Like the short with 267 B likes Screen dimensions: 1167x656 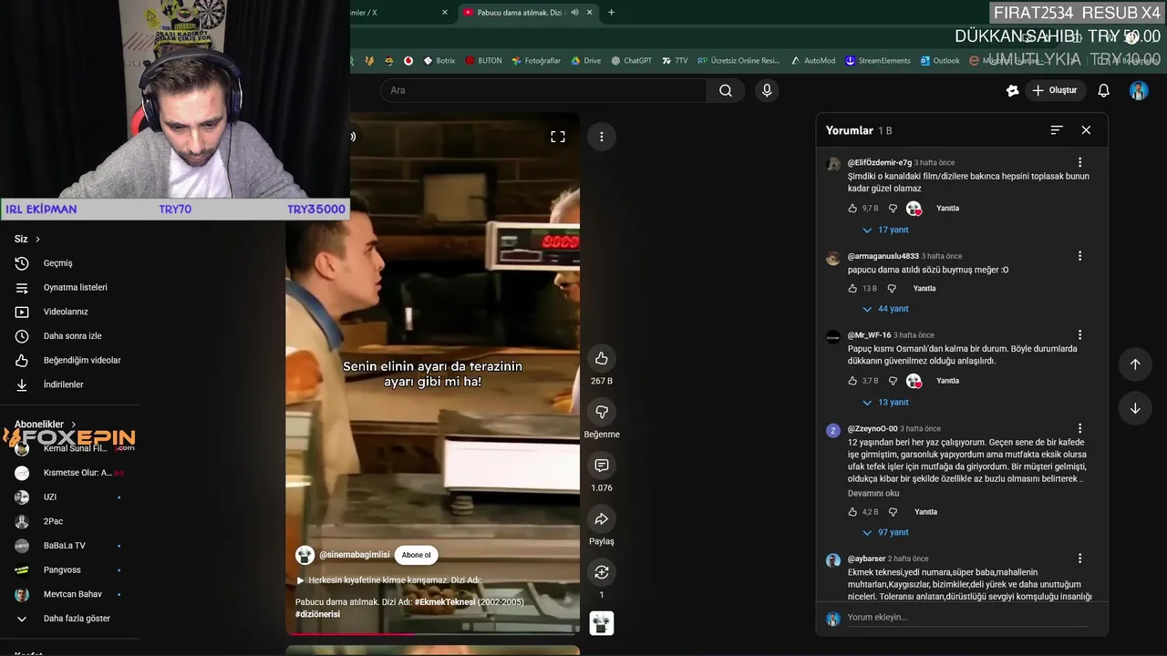(x=602, y=358)
